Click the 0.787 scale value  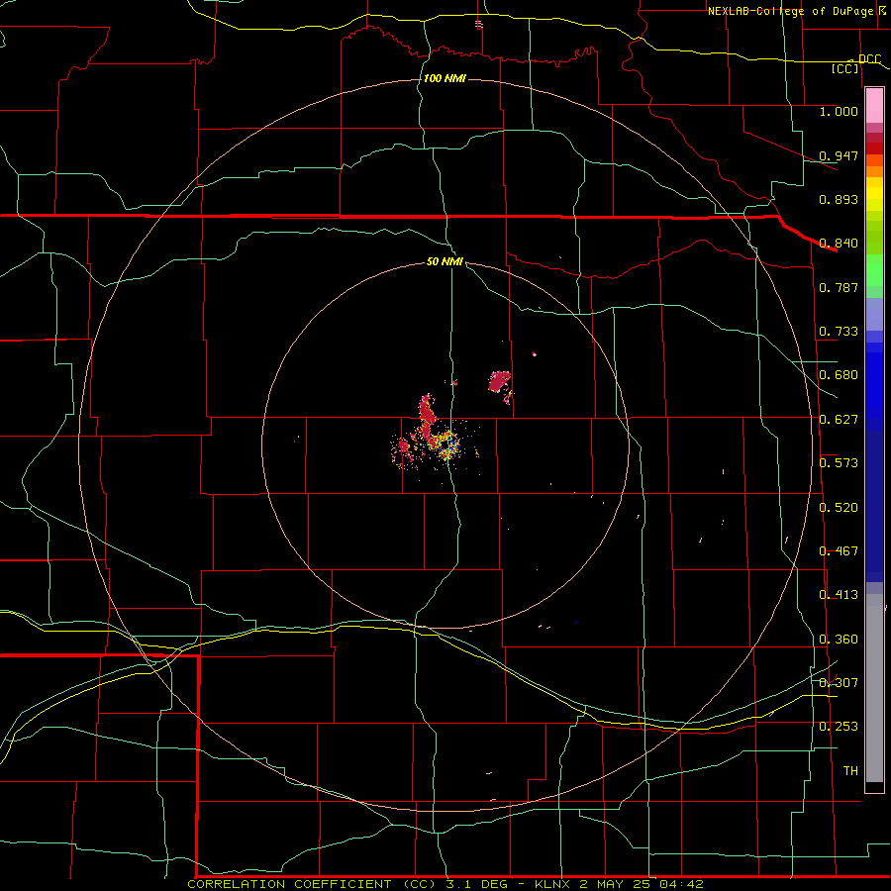coord(839,287)
